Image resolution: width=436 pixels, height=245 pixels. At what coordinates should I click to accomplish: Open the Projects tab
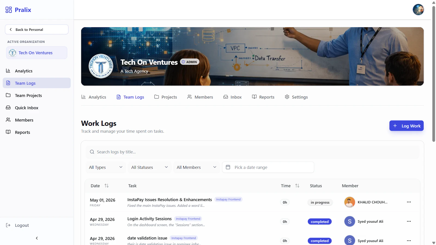coord(166,97)
